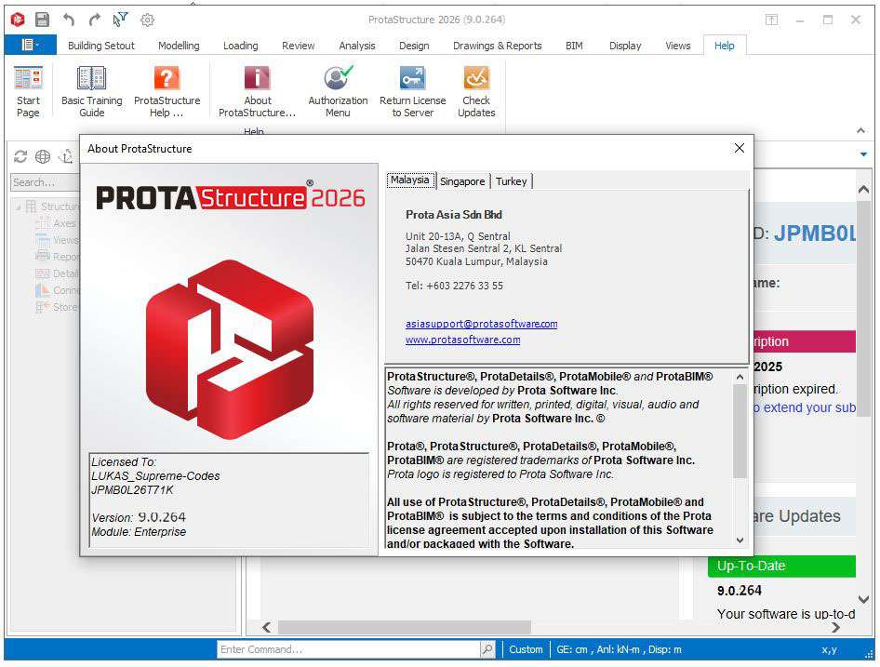Image resolution: width=880 pixels, height=667 pixels.
Task: Open the Basic Training Guide
Action: [x=91, y=91]
